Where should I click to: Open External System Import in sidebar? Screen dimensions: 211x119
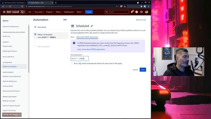coord(11,106)
